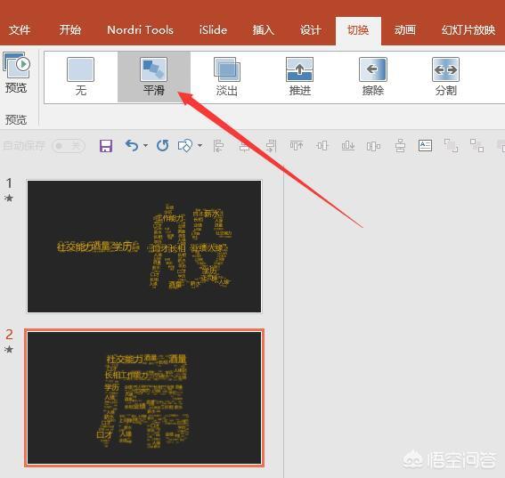The image size is (505, 478).
Task: Click the Align Right icon
Action: (x=271, y=146)
